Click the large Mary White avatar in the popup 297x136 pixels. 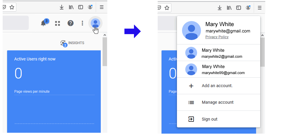point(191,31)
